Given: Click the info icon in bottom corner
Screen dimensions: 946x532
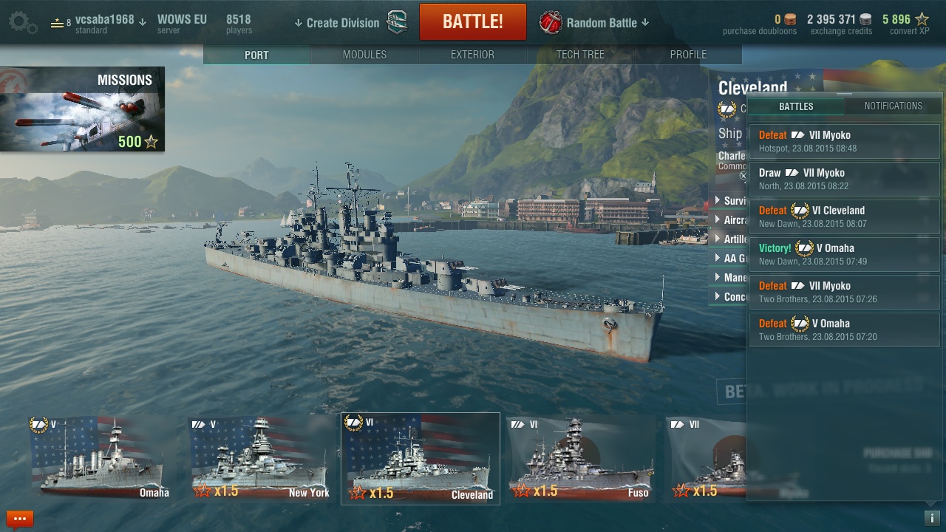Looking at the screenshot, I should point(932,518).
